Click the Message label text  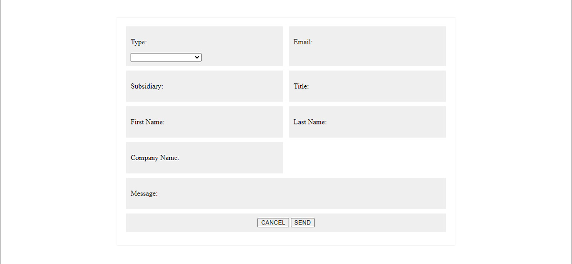(144, 193)
